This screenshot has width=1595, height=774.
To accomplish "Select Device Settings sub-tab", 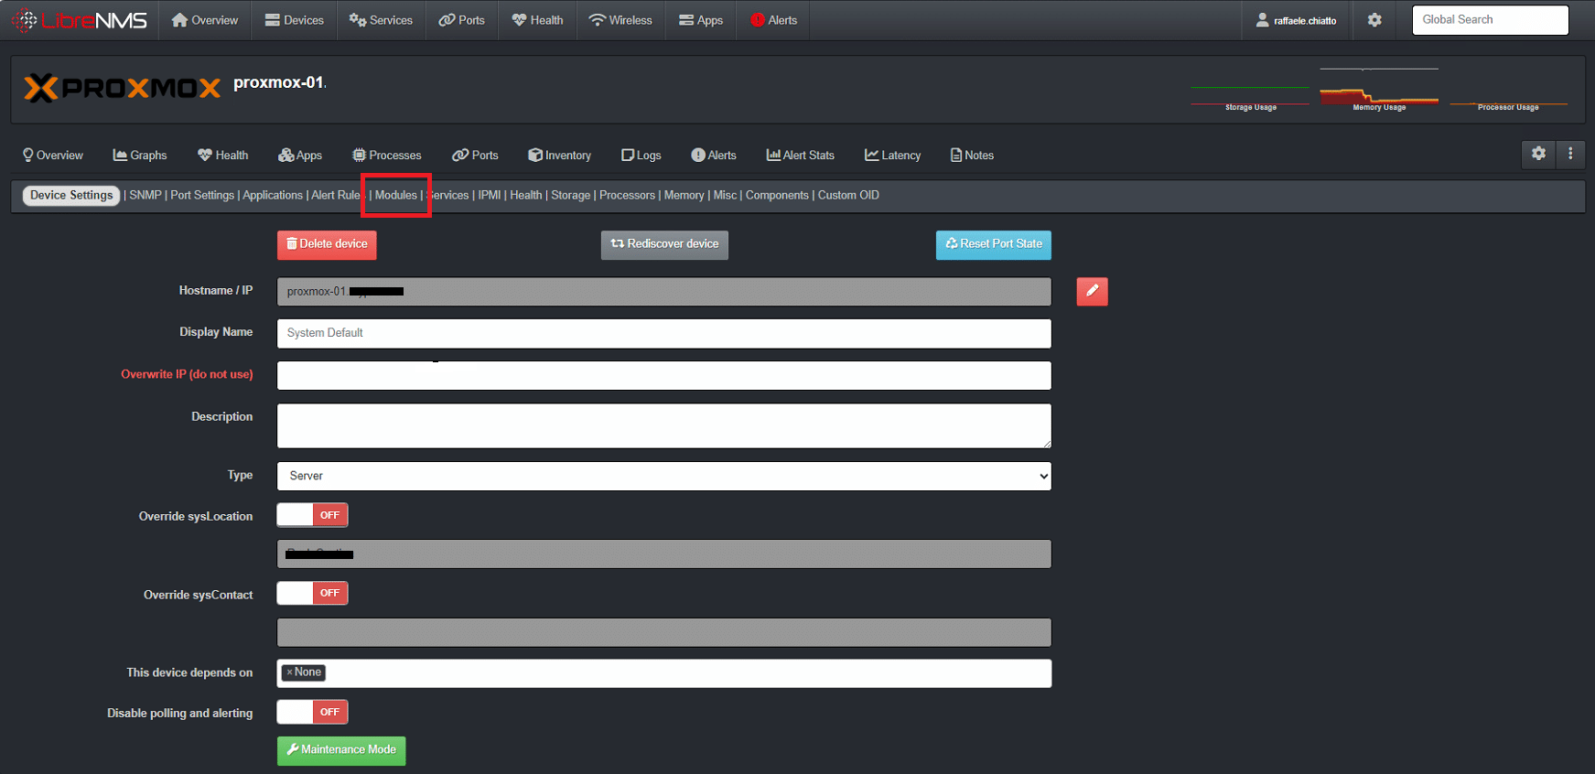I will (x=71, y=196).
